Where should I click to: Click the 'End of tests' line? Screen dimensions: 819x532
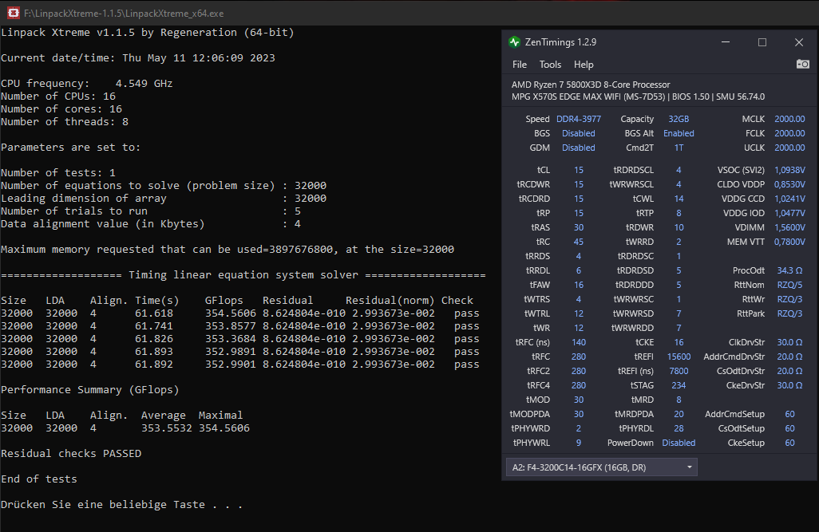click(x=39, y=479)
